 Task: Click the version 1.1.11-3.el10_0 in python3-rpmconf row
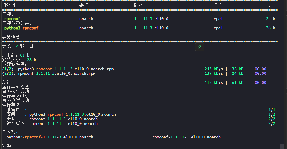click(x=151, y=28)
